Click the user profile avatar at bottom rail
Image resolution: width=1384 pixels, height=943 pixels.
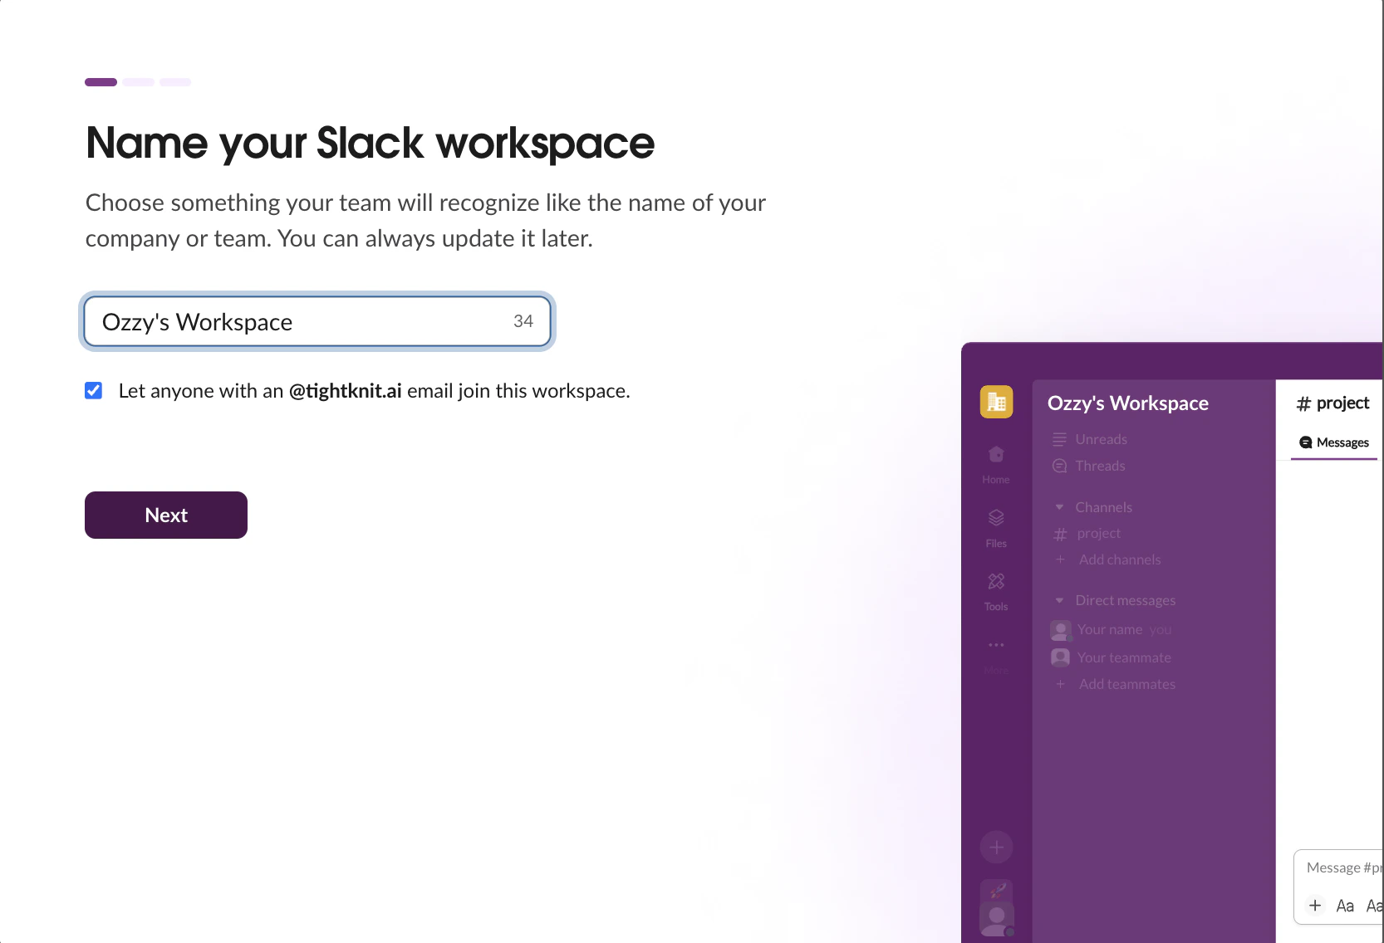995,917
